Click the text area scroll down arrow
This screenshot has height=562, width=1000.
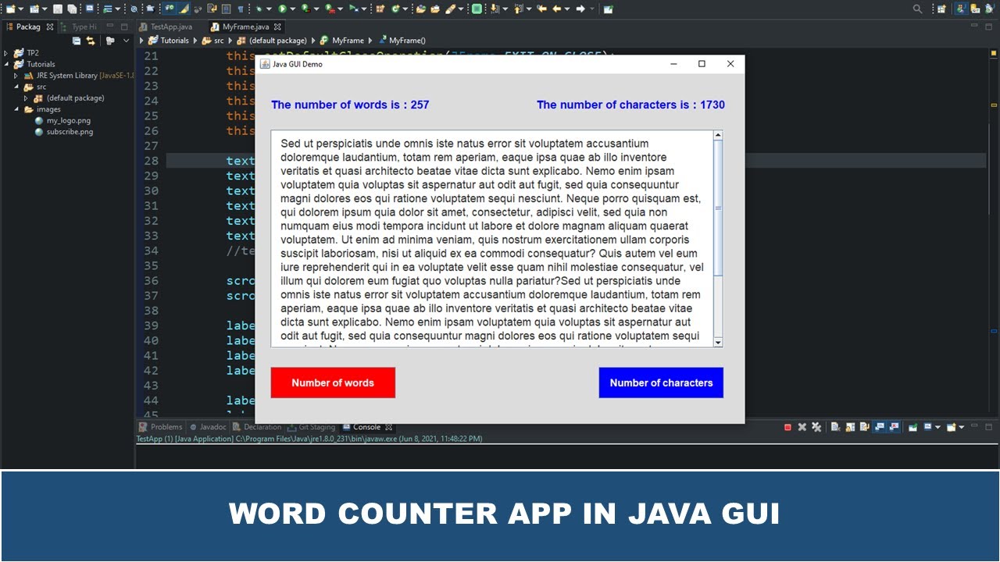[719, 342]
